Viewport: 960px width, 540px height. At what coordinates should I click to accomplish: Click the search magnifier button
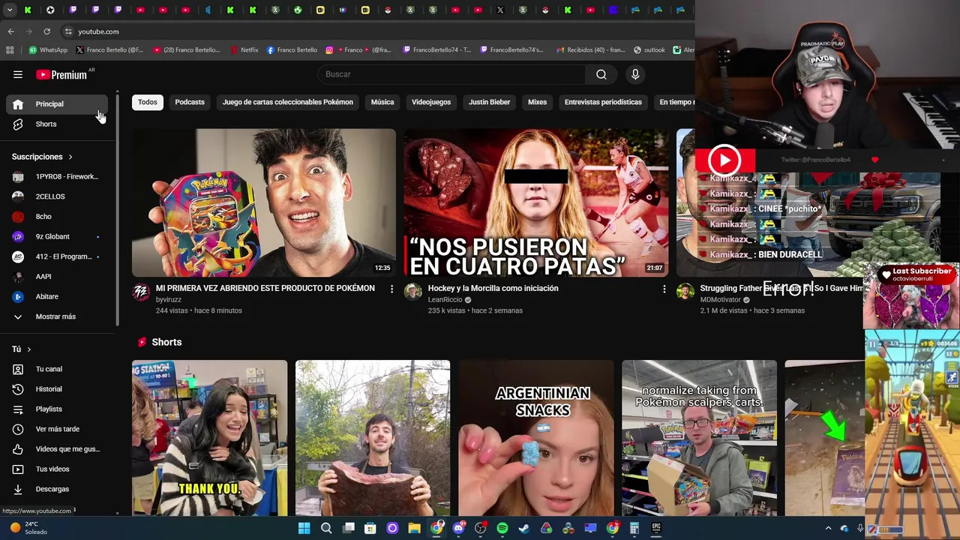pyautogui.click(x=601, y=74)
